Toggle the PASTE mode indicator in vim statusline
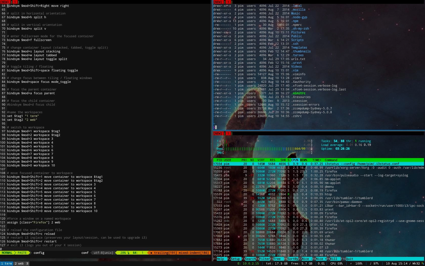 click(22, 253)
